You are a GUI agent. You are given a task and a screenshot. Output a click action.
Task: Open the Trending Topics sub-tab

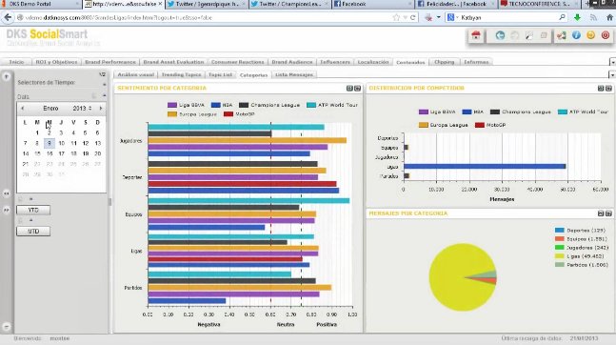point(181,74)
